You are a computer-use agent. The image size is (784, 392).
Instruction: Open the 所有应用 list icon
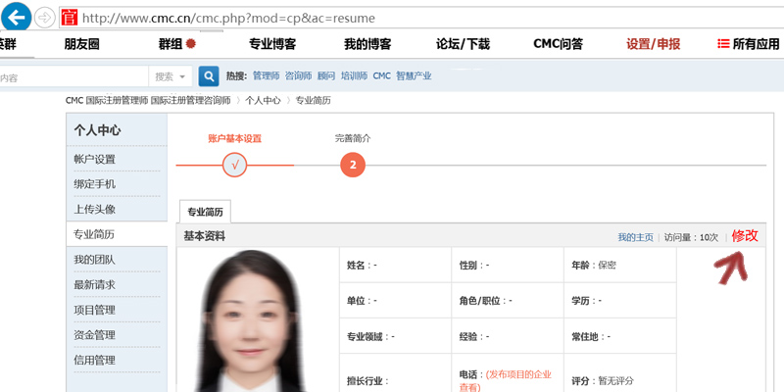click(x=723, y=44)
